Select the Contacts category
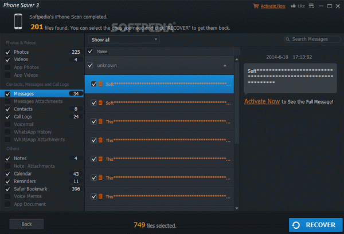This screenshot has height=234, width=344. click(24, 109)
